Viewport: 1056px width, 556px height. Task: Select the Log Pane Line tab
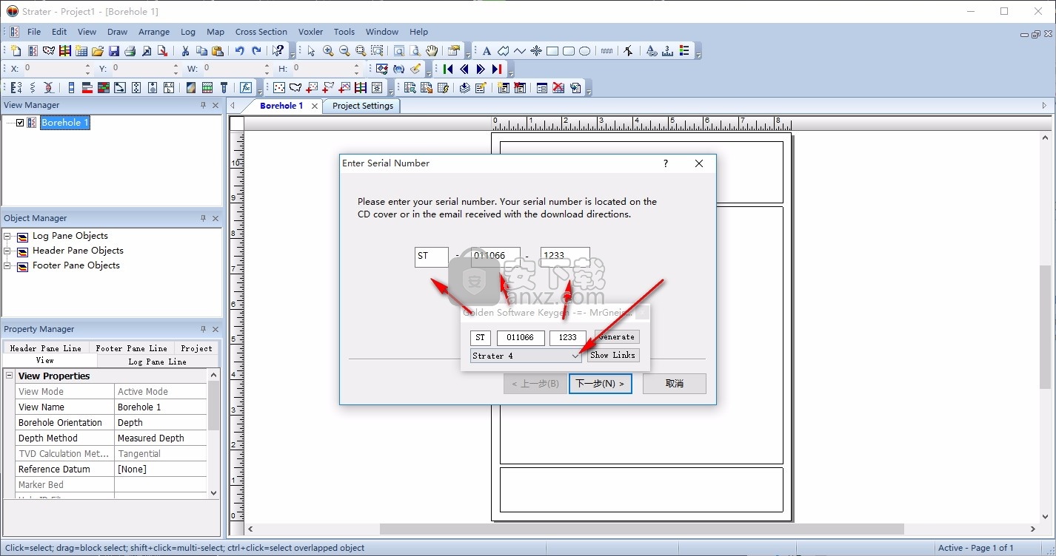(157, 362)
